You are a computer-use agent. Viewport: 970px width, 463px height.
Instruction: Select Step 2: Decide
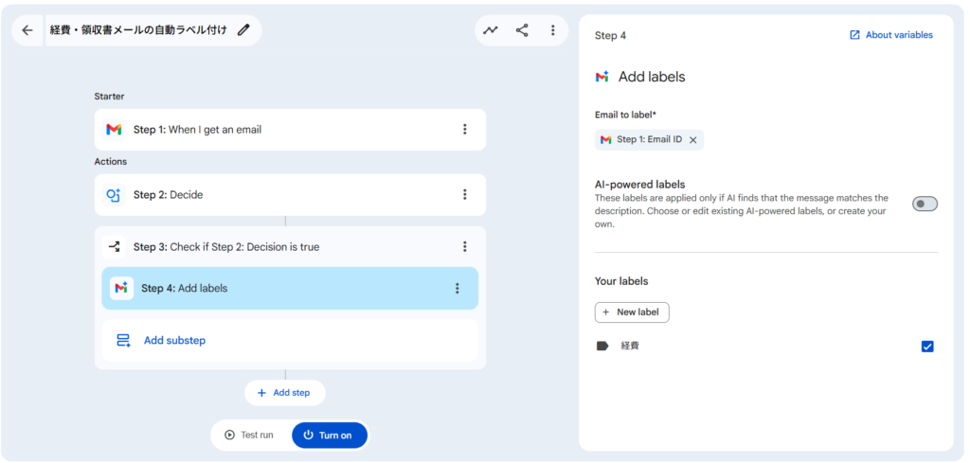284,195
